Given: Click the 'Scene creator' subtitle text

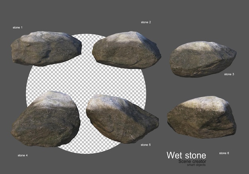Looking at the screenshot, I should [192, 161].
